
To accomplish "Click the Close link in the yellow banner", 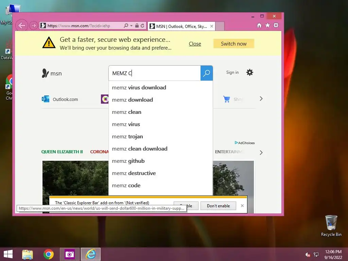I will [195, 44].
